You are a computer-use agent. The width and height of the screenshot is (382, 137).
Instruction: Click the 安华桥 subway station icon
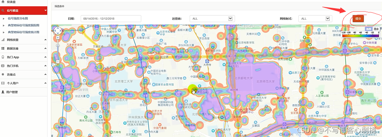click(x=345, y=51)
